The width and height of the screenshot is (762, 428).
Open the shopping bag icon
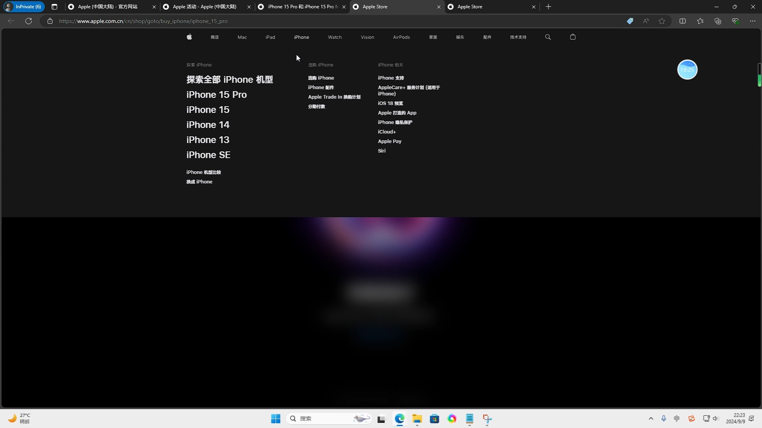pyautogui.click(x=573, y=37)
